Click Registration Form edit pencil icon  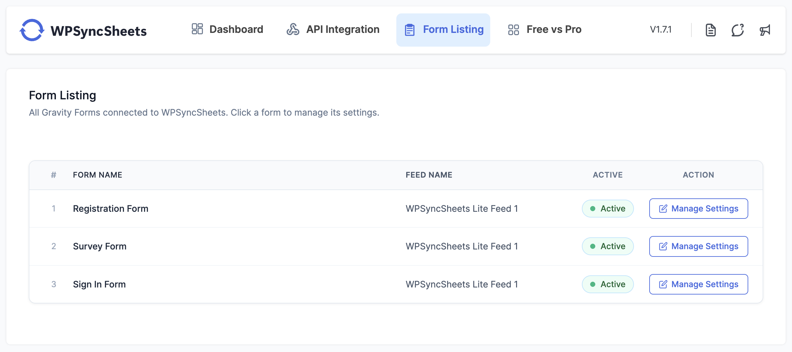point(663,209)
